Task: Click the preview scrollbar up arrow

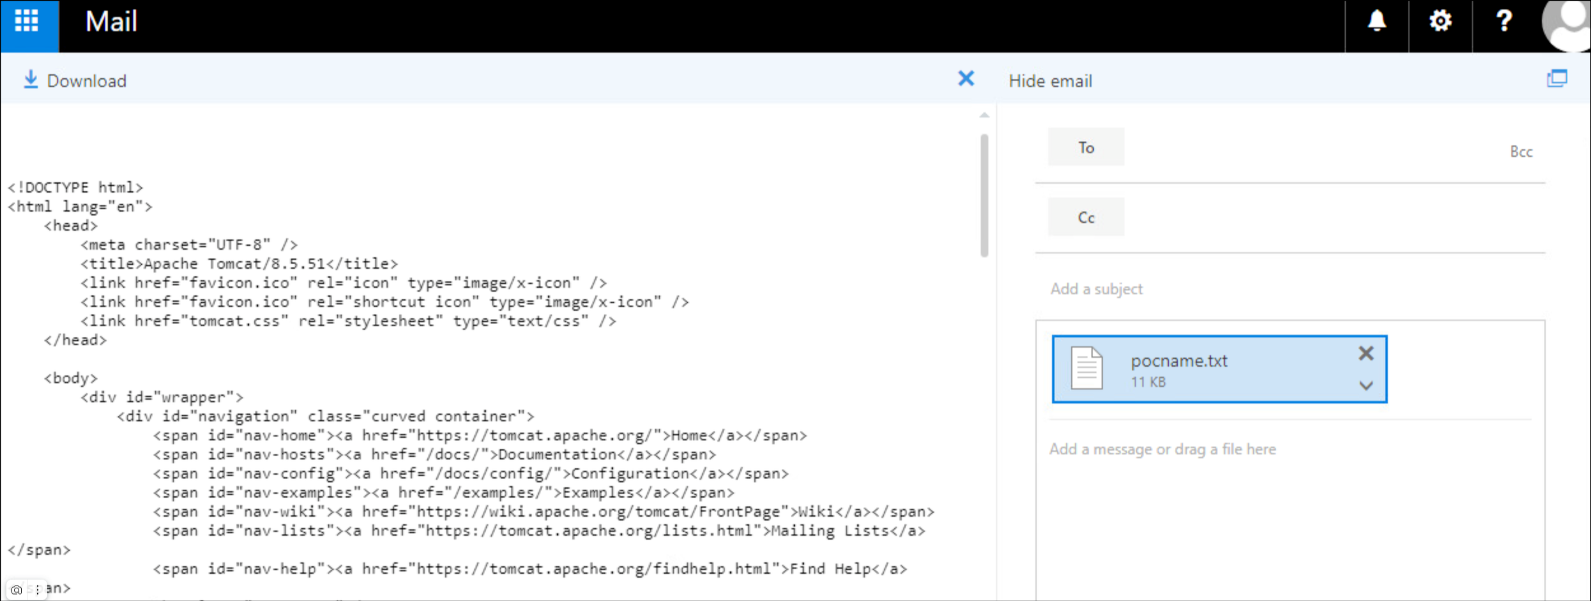Action: tap(984, 115)
